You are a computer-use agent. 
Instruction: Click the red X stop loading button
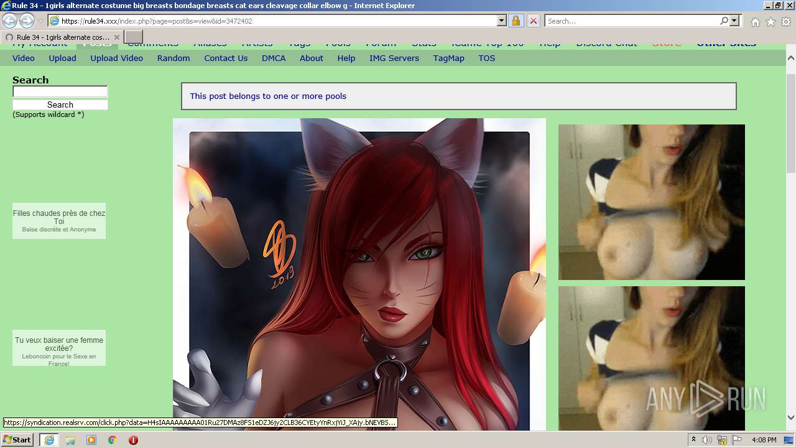coord(533,21)
